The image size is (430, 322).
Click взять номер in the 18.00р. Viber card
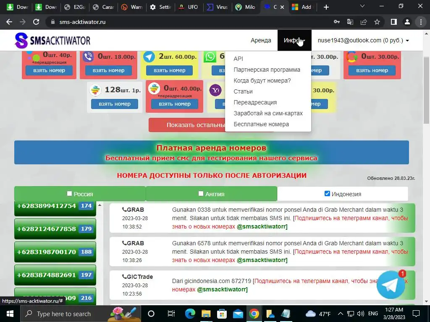[108, 70]
